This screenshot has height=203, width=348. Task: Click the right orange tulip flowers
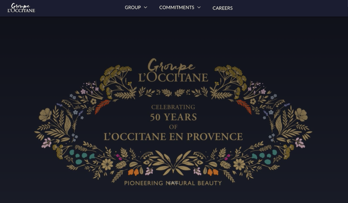213,172
